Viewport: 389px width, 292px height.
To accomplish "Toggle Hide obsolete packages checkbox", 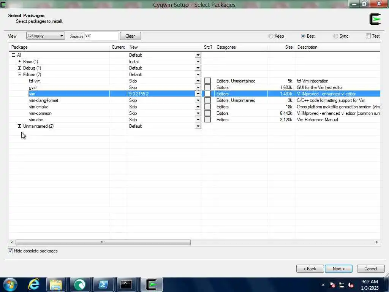I will point(10,251).
